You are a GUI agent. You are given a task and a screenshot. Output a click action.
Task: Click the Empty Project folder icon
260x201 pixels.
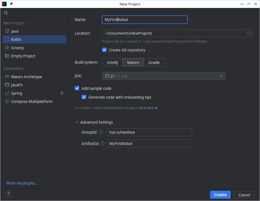7,56
